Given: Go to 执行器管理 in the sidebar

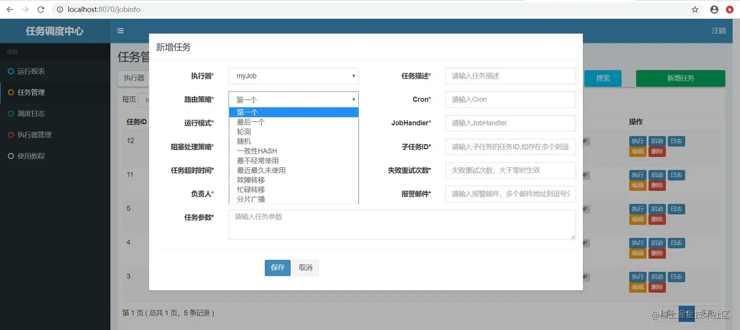Looking at the screenshot, I should point(55,135).
